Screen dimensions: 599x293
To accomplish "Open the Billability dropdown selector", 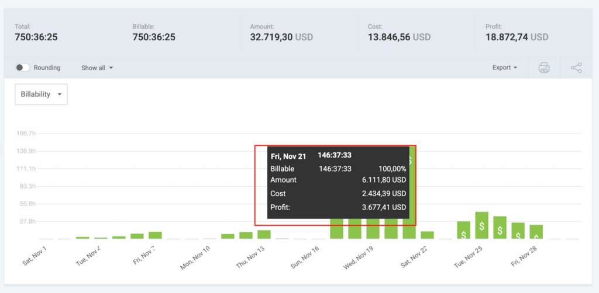I will coord(41,94).
